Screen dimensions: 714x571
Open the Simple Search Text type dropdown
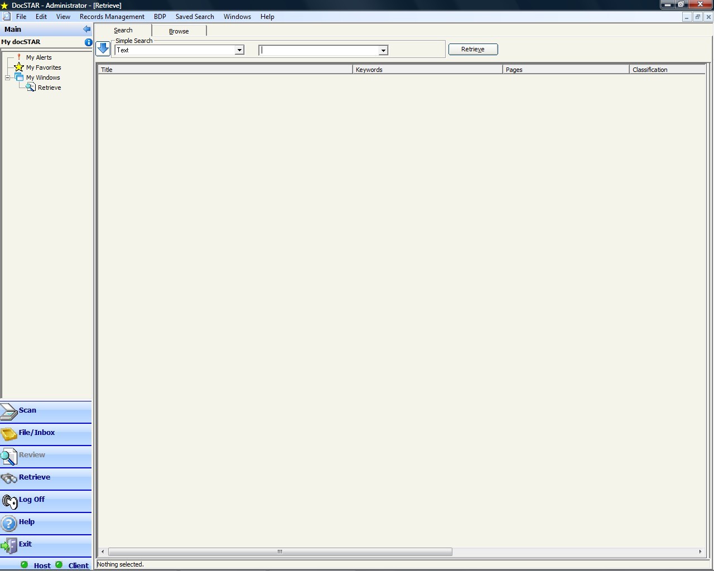(x=239, y=50)
